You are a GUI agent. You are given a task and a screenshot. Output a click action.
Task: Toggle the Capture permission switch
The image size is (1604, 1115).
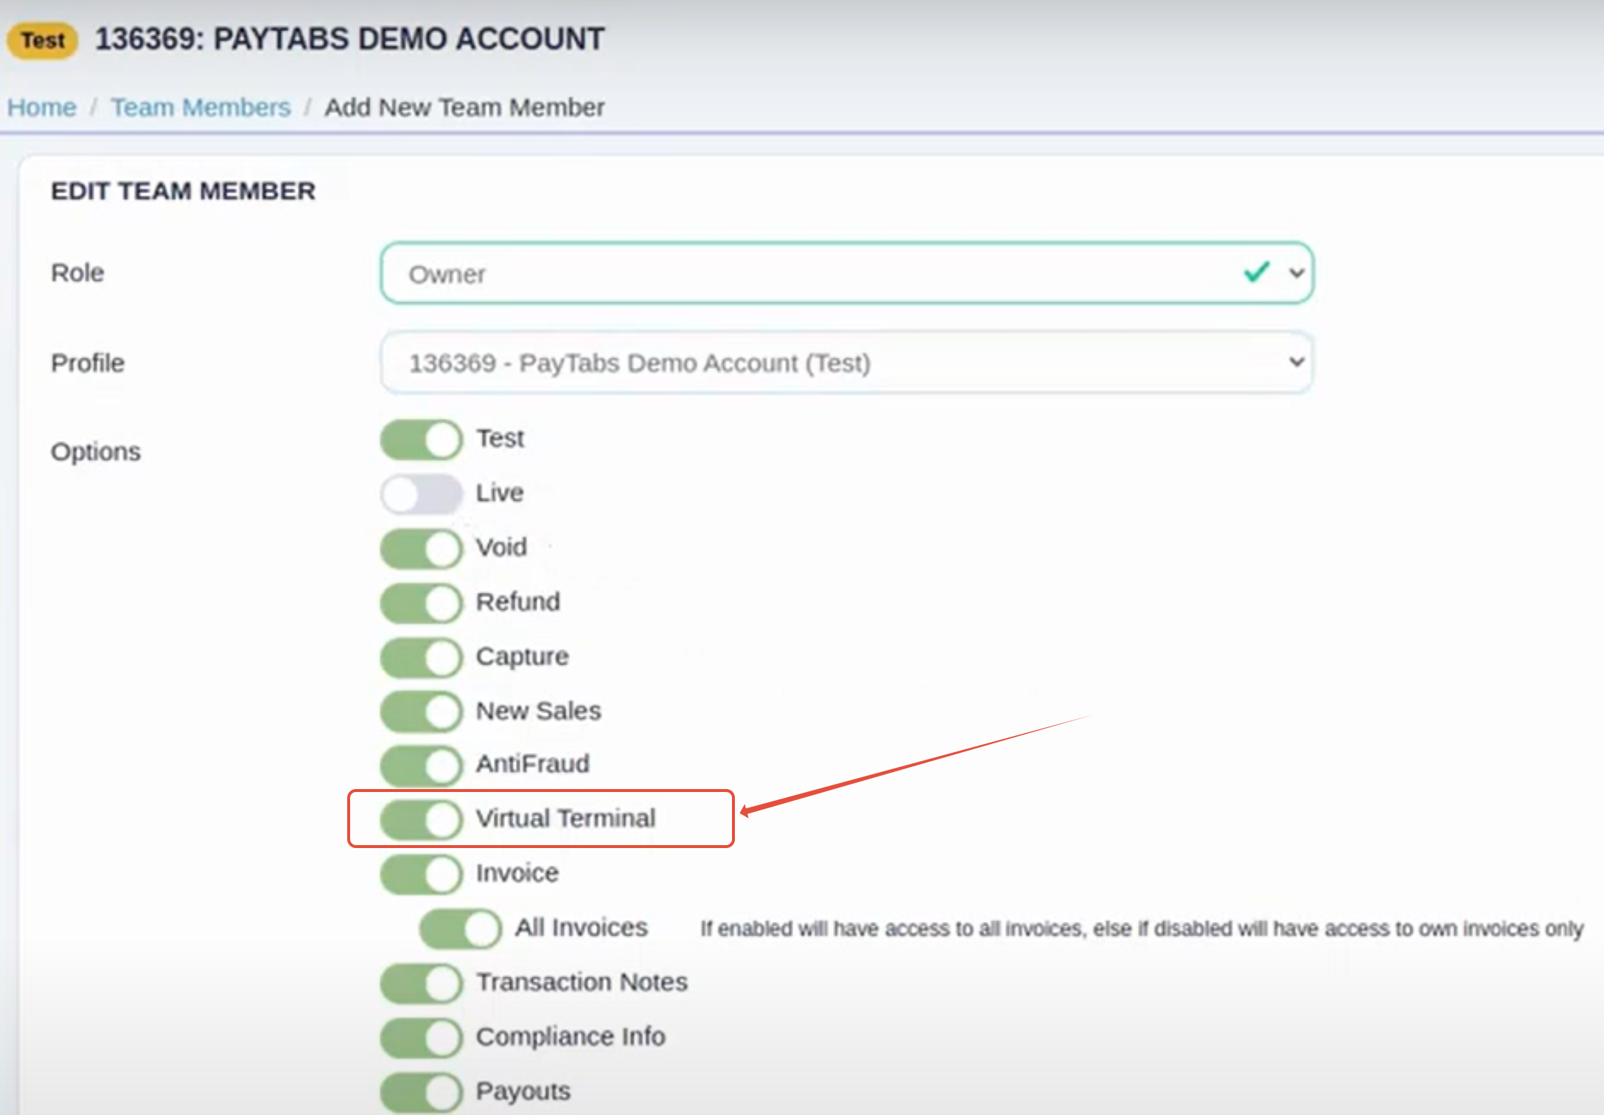421,657
